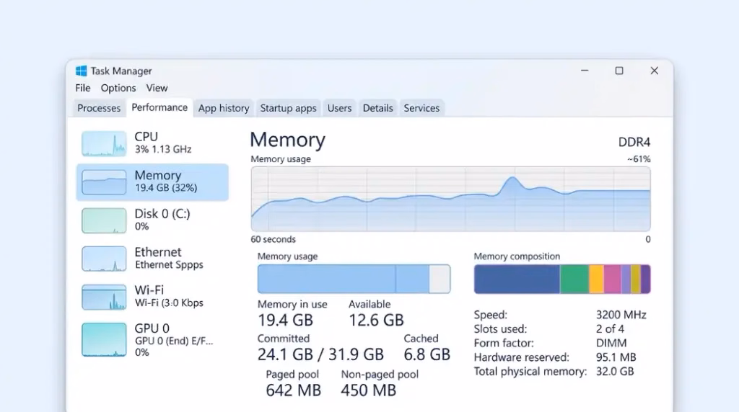Click the '19.4 GB (32%)' sidebar value
739x412 pixels.
pyautogui.click(x=166, y=188)
